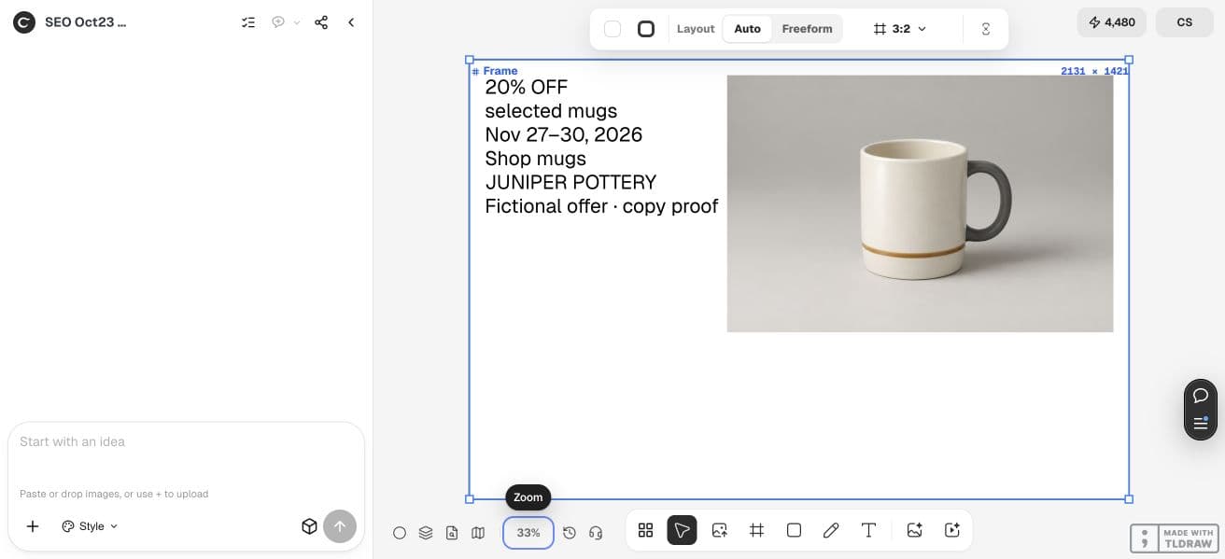The image size is (1225, 559).
Task: Click the icon right of the 3:2 dropdown
Action: click(986, 29)
